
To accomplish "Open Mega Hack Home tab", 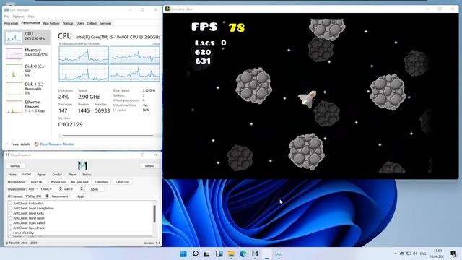I will (12, 175).
